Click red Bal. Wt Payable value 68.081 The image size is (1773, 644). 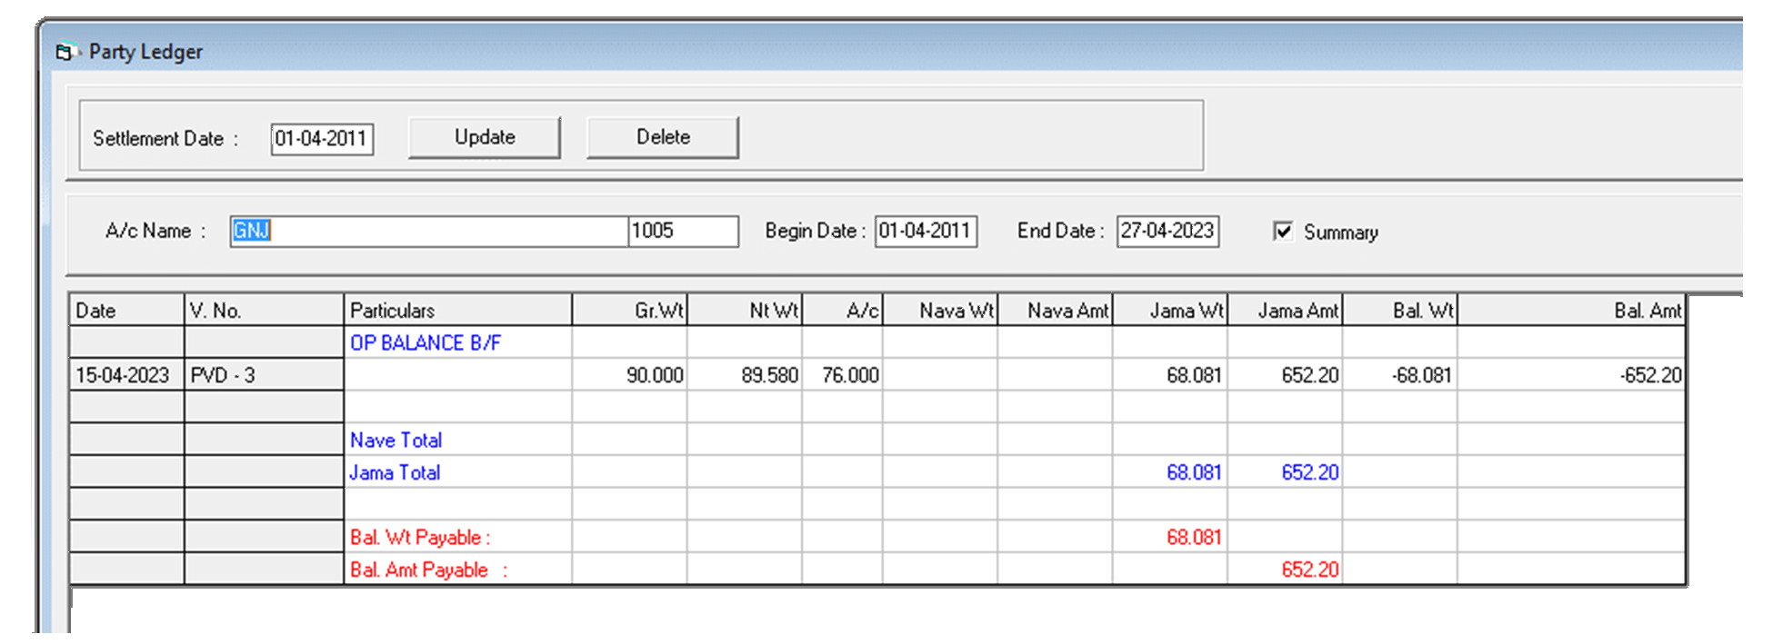click(1194, 538)
